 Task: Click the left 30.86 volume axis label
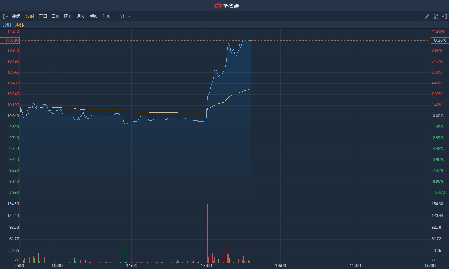[x=14, y=251]
